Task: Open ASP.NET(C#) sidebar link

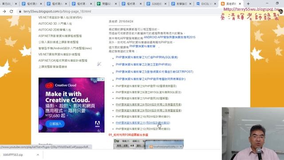Action: (x=63, y=60)
